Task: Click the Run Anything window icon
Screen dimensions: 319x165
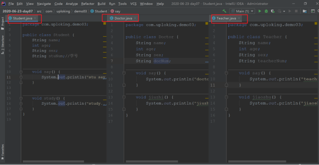Action: click(313, 11)
